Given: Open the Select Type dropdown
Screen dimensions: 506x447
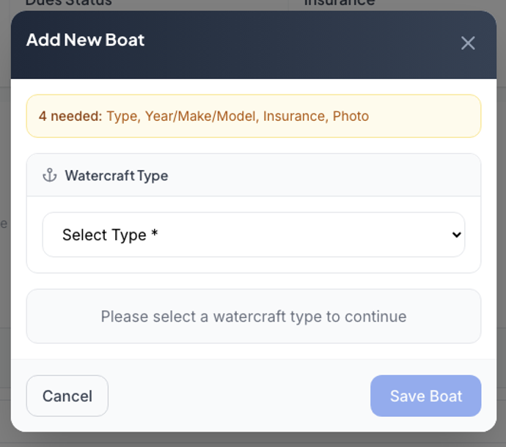Looking at the screenshot, I should click(253, 234).
